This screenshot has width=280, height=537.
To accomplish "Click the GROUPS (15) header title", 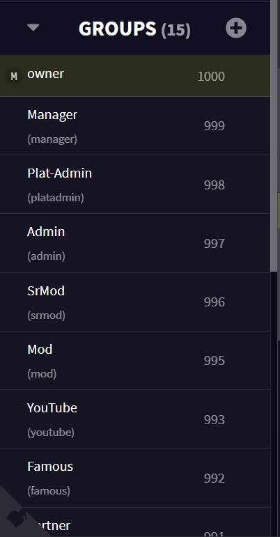I will coord(134,29).
